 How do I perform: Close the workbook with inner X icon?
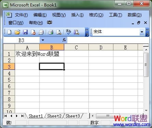point(146,23)
